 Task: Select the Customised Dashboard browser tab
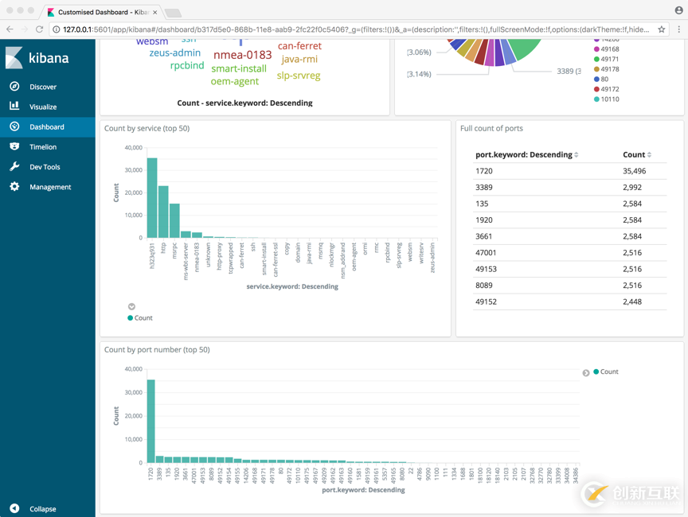tap(100, 12)
